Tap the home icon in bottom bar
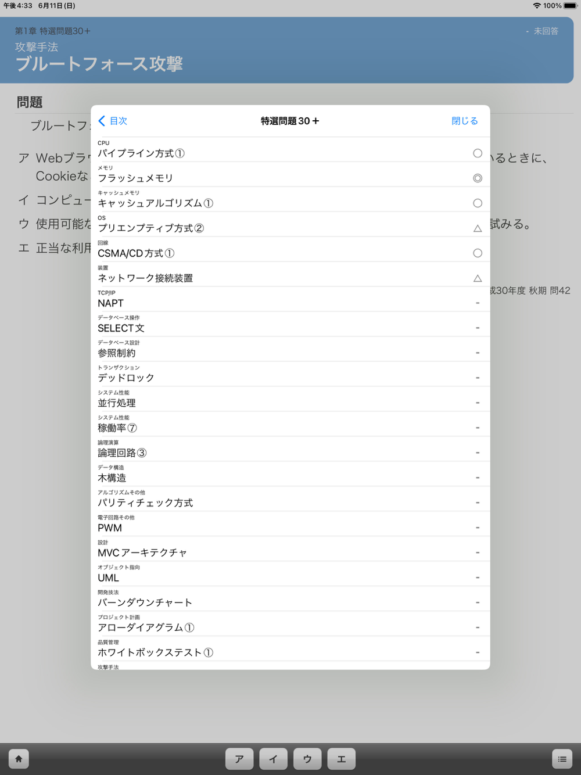 (19, 759)
